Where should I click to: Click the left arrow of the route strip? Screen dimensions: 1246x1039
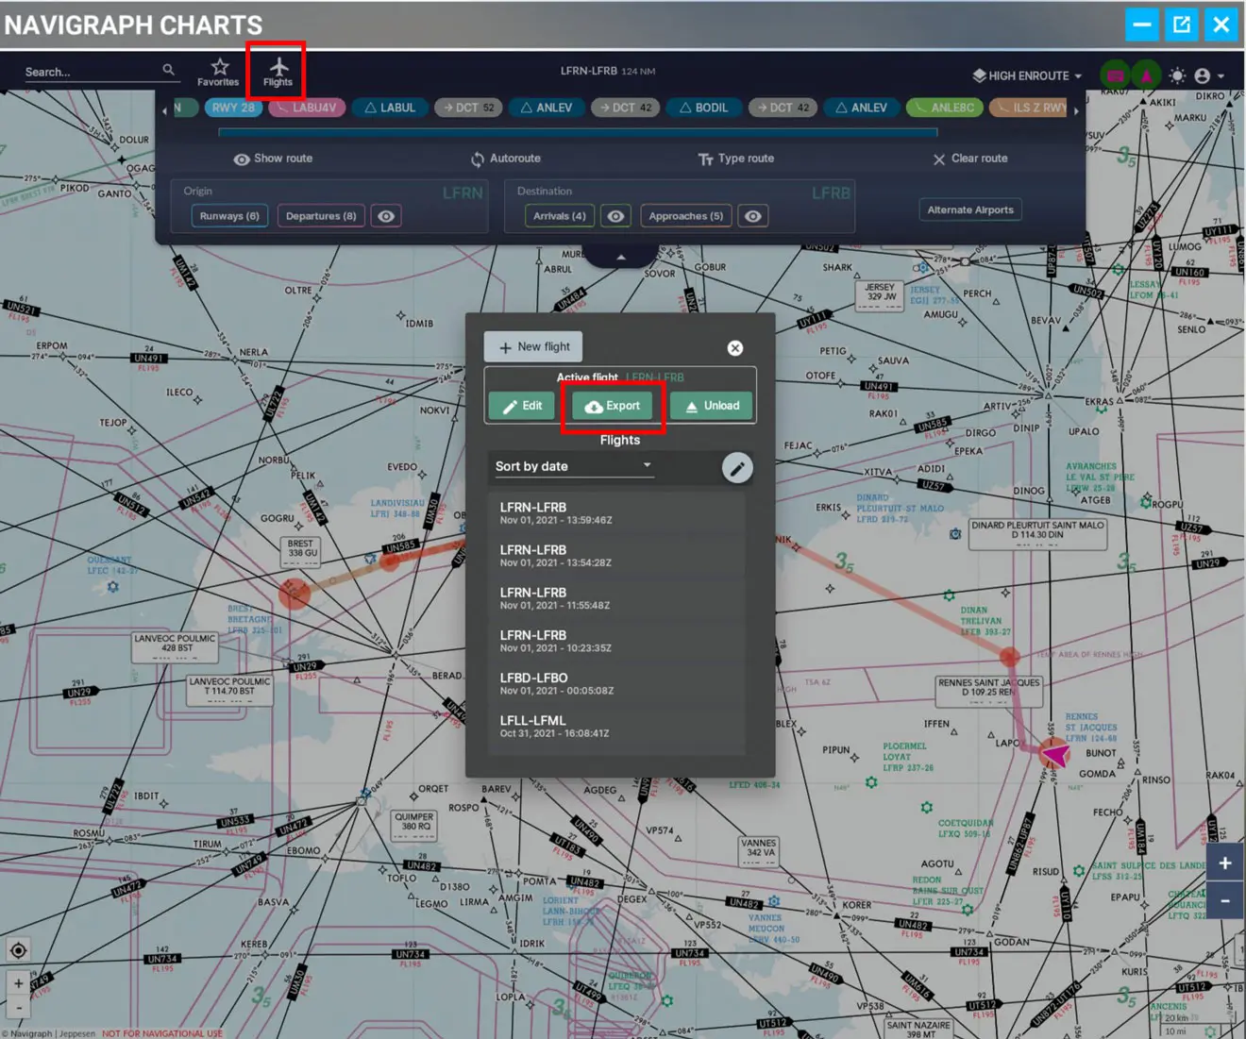[x=164, y=110]
